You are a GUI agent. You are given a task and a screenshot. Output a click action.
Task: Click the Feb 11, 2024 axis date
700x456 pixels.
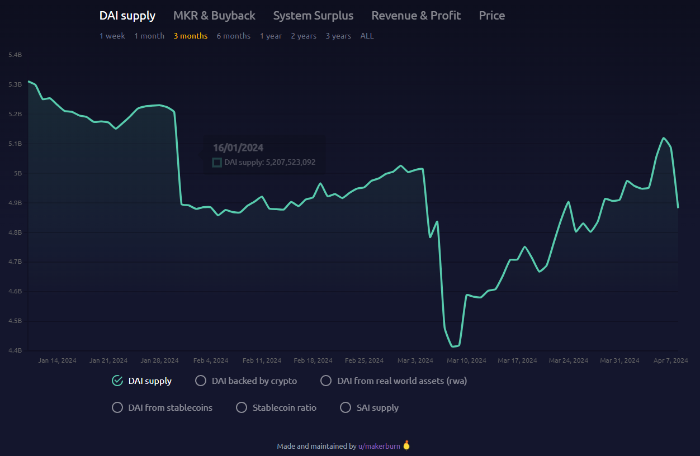click(x=262, y=360)
